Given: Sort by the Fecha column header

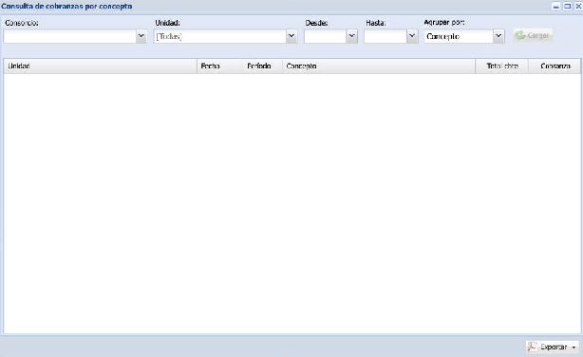Looking at the screenshot, I should (219, 66).
